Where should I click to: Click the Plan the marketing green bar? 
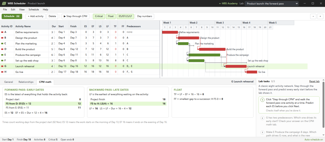[x=183, y=44]
